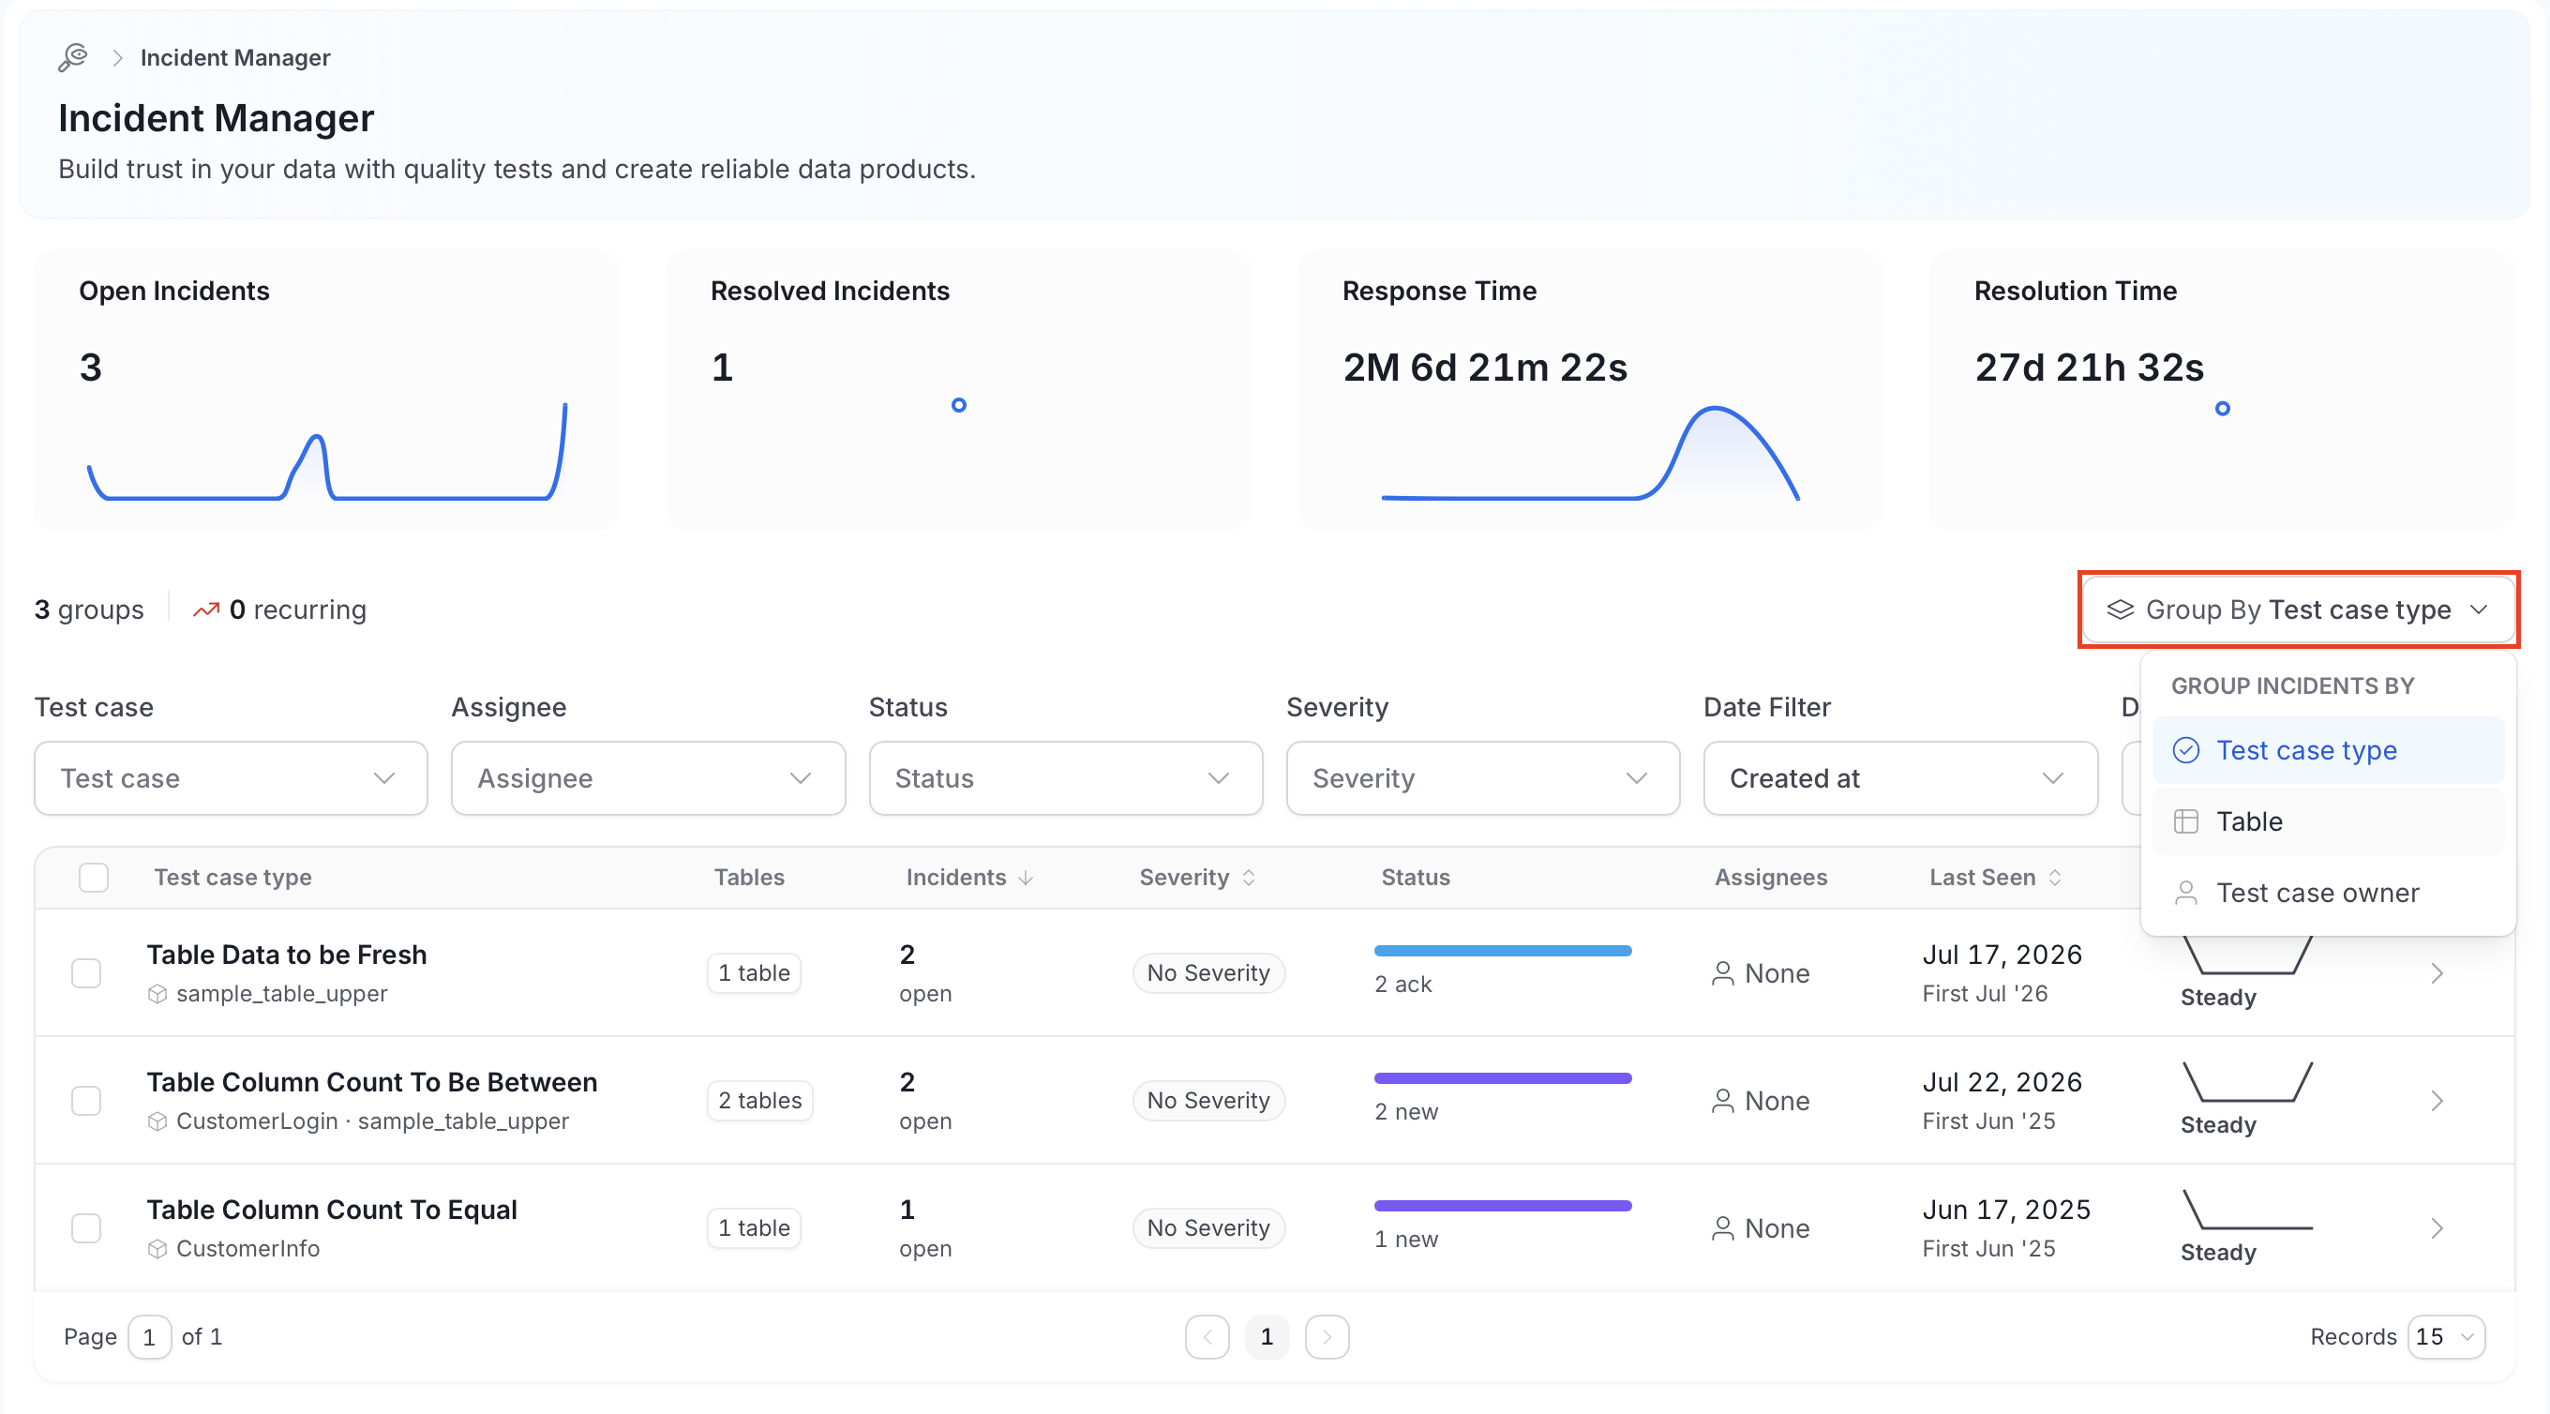
Task: Click the person icon beside Test case owner
Action: click(x=2185, y=892)
